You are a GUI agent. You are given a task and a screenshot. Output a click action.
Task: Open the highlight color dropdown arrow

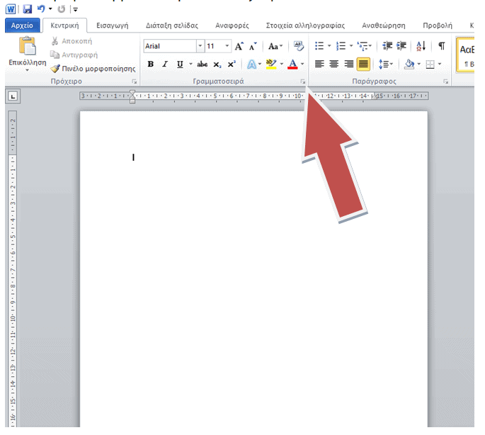click(x=282, y=64)
